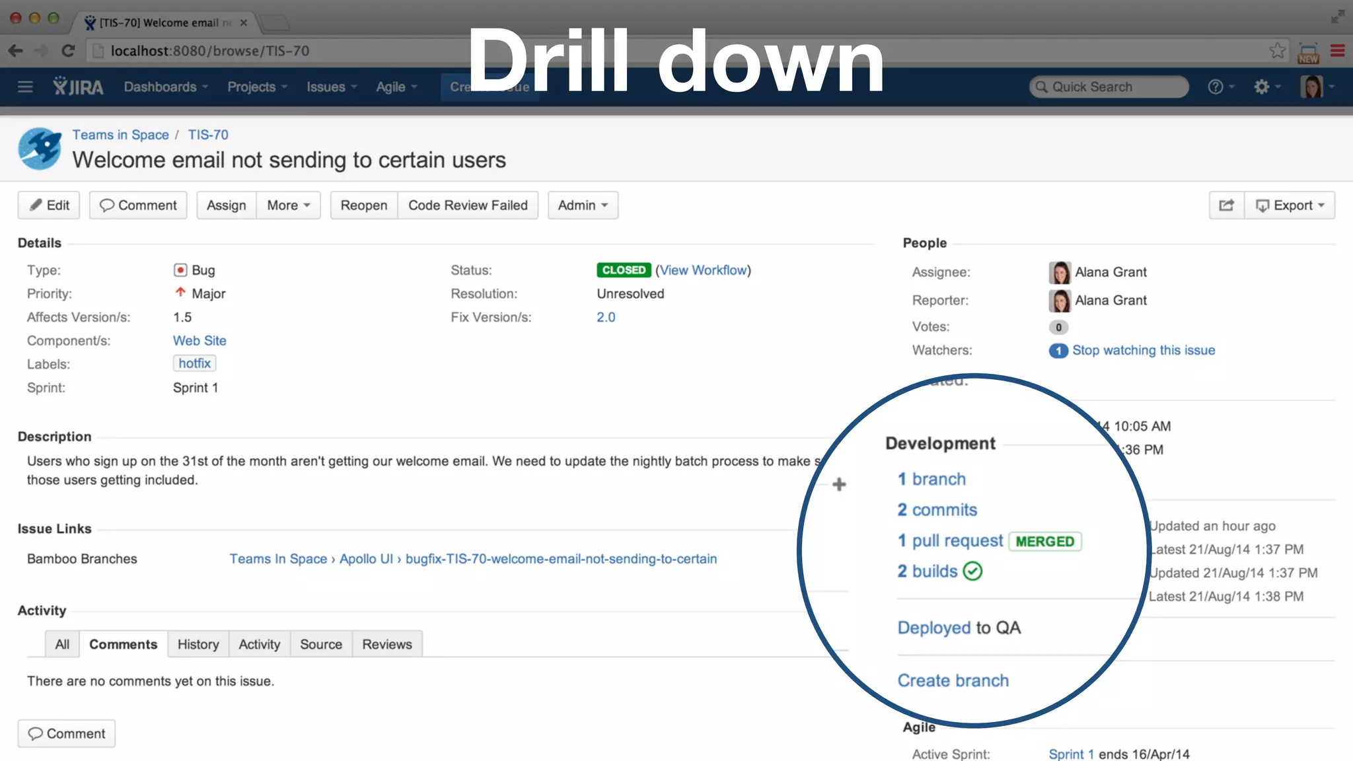Open the 1 branch link
1353x761 pixels.
click(932, 479)
